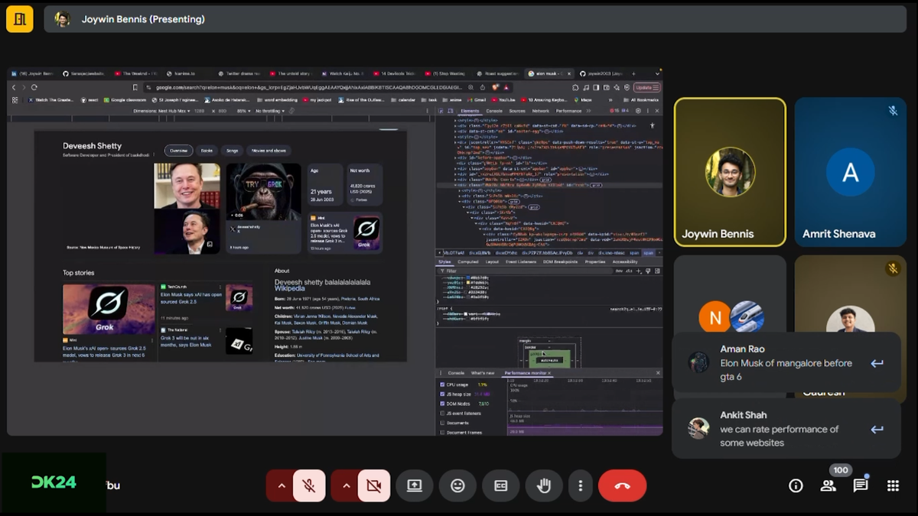Open meeting details info icon
Screen dimensions: 918x516
coord(796,485)
